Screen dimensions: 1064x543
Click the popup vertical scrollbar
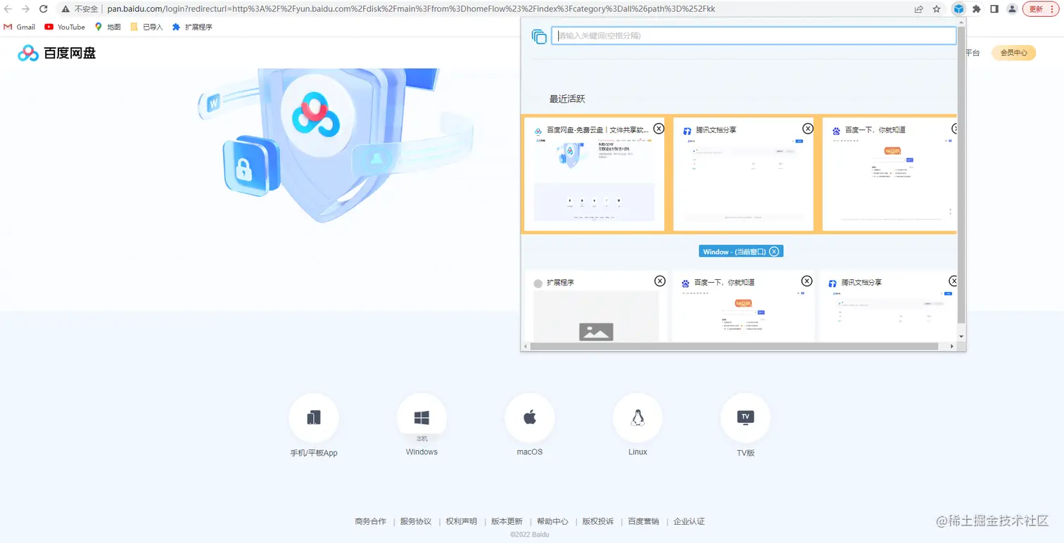click(961, 177)
